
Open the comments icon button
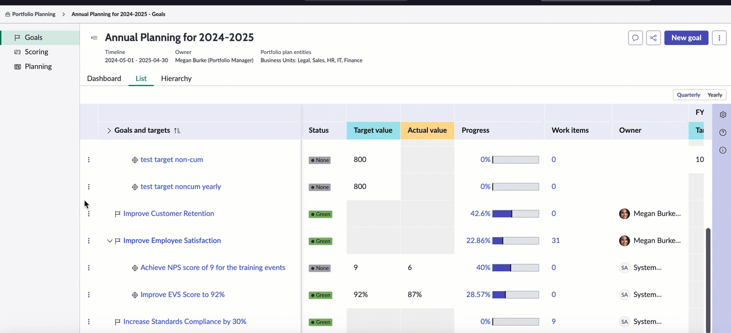click(635, 38)
